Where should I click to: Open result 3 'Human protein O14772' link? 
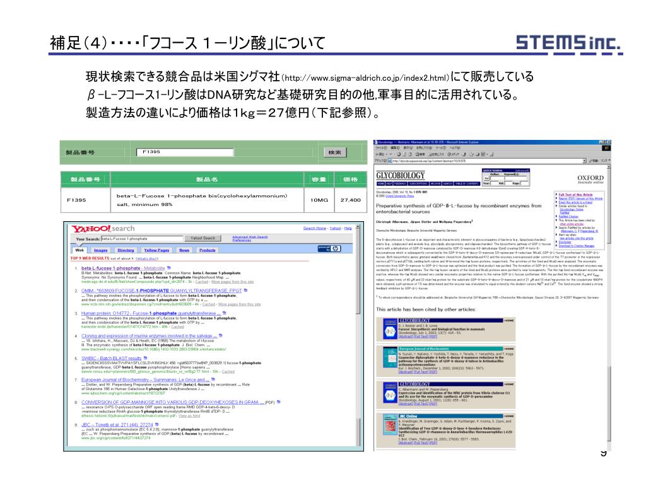pos(151,313)
